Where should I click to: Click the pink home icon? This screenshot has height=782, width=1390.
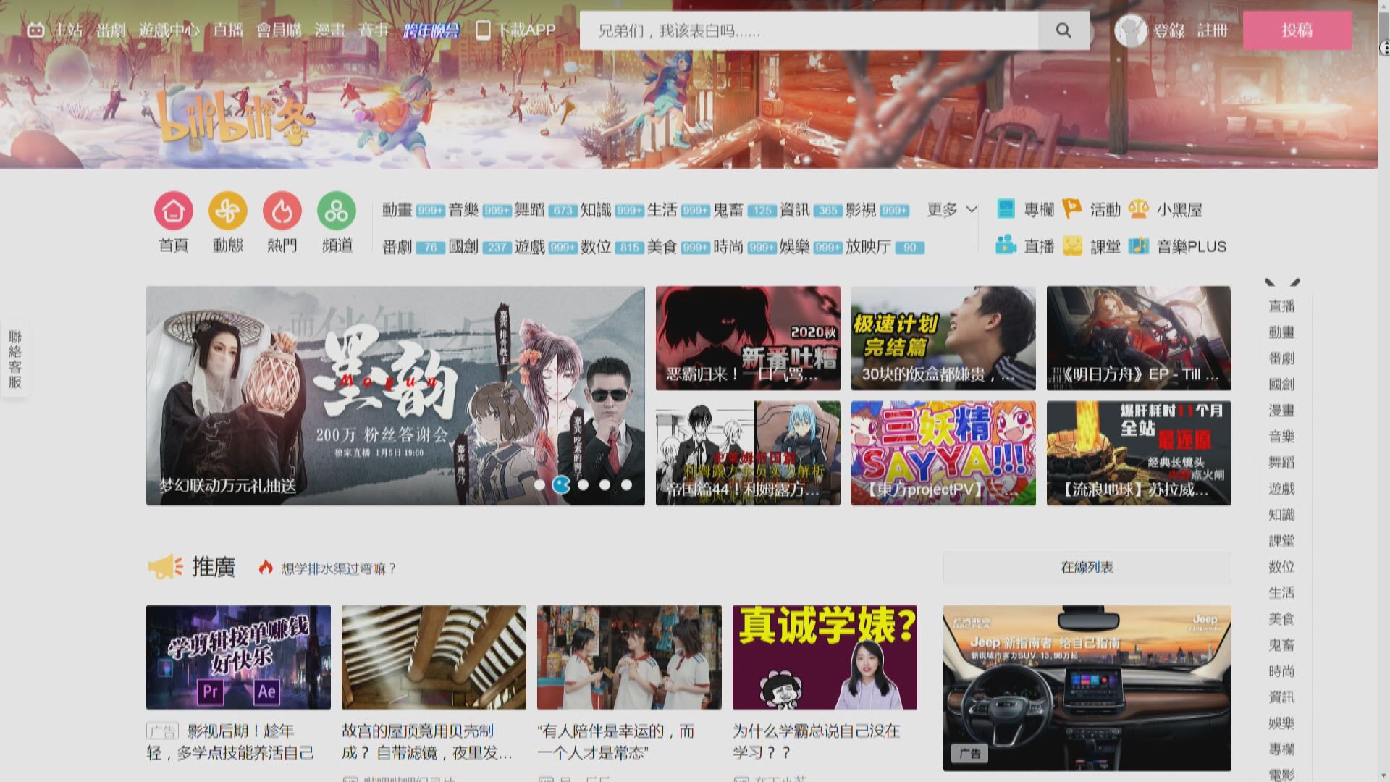tap(173, 211)
